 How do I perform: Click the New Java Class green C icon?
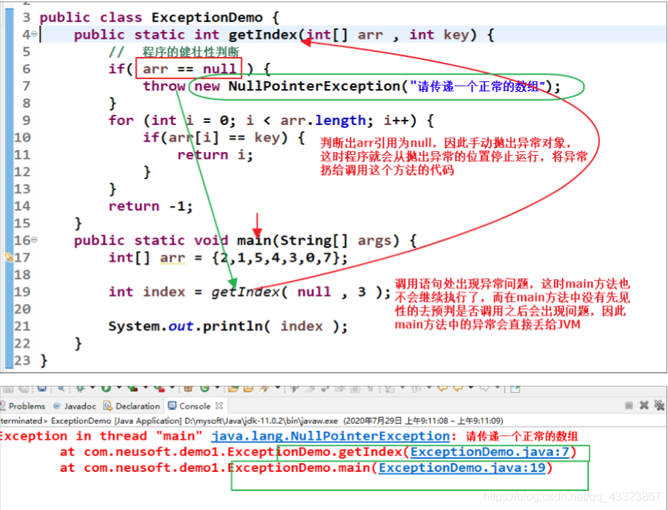pyautogui.click(x=205, y=388)
